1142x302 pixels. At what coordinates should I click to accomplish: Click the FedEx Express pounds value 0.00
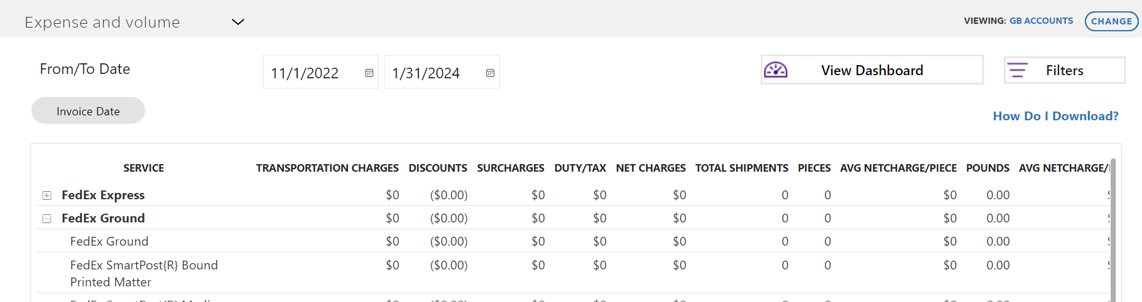pos(998,195)
